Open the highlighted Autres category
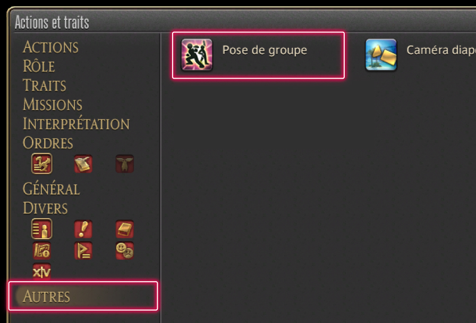This screenshot has width=476, height=323. pos(83,296)
